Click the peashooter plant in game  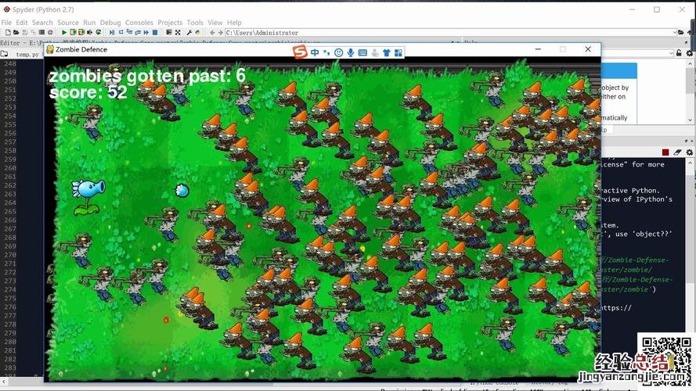point(87,195)
